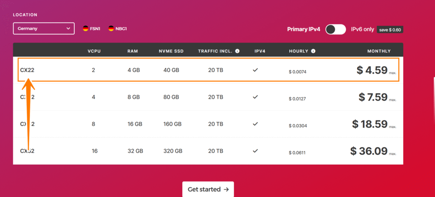This screenshot has height=197, width=435.
Task: Click the IPv4 checkmark in $18.59 row
Action: pyautogui.click(x=255, y=124)
